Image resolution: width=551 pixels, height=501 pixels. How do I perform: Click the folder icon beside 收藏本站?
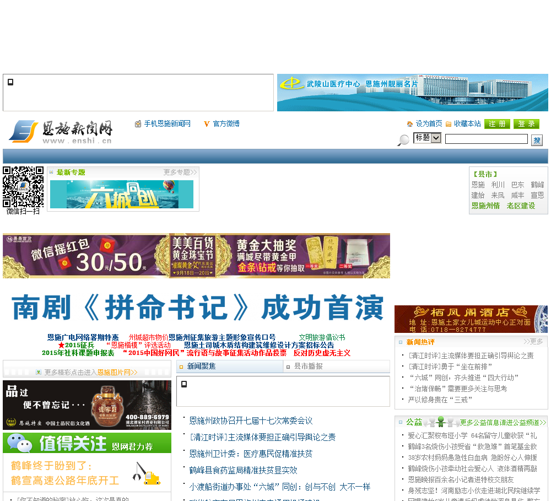pyautogui.click(x=449, y=124)
